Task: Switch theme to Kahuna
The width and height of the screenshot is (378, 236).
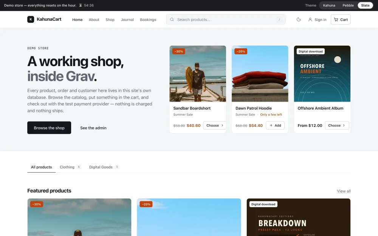Action: click(x=329, y=5)
